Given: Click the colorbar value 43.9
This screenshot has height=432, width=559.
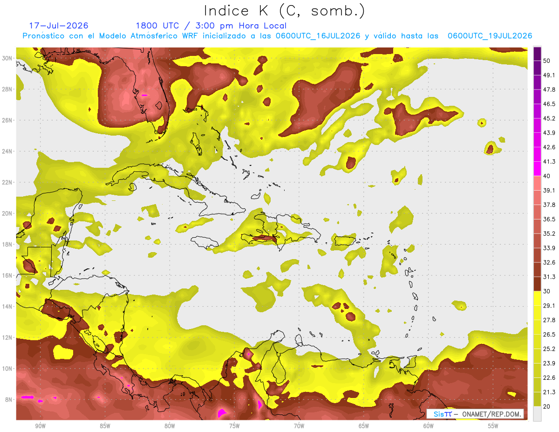Looking at the screenshot, I should (x=549, y=133).
